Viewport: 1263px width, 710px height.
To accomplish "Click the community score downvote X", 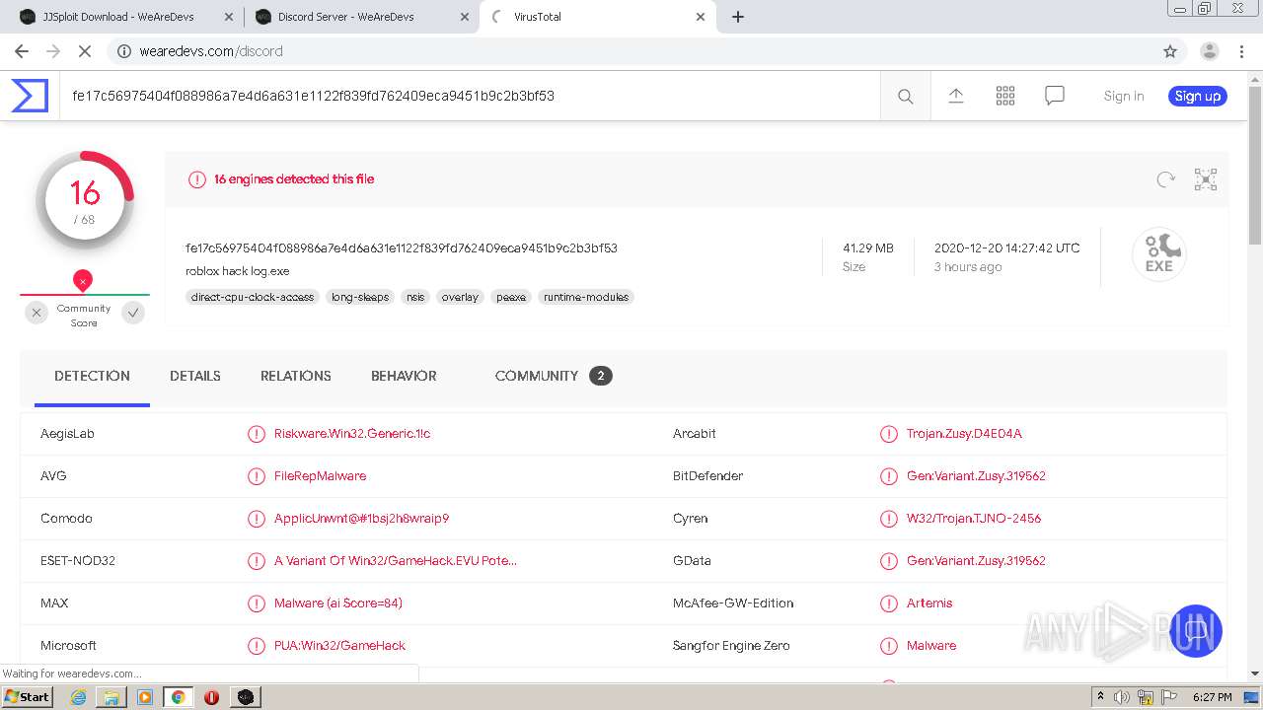I will (37, 313).
